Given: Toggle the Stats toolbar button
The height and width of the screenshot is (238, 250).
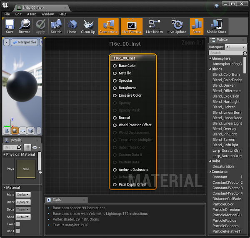Looking at the screenshot, I should (196, 26).
